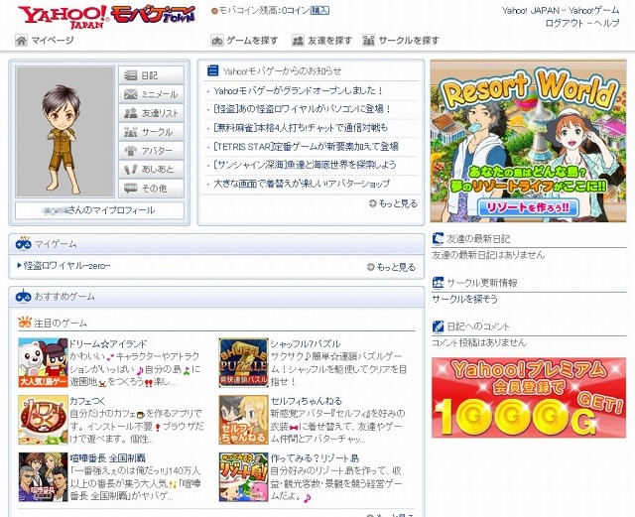Click the ゲームを探す controller icon

pyautogui.click(x=217, y=40)
